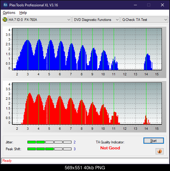Image resolution: width=170 pixels, height=171 pixels.
Task: Click the Ready status bar text
Action: [x=7, y=161]
